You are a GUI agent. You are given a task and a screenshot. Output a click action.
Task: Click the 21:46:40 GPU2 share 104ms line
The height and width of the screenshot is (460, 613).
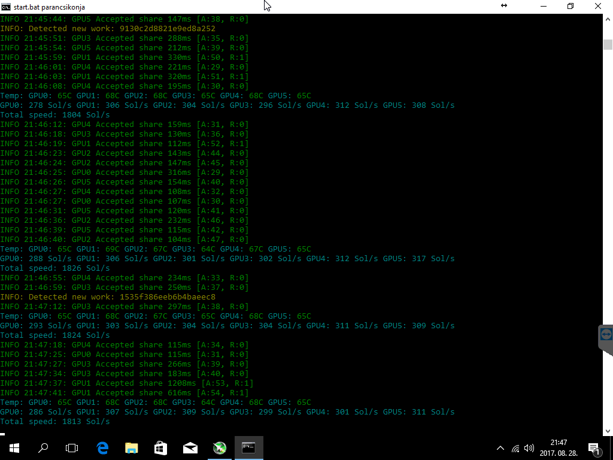(125, 240)
